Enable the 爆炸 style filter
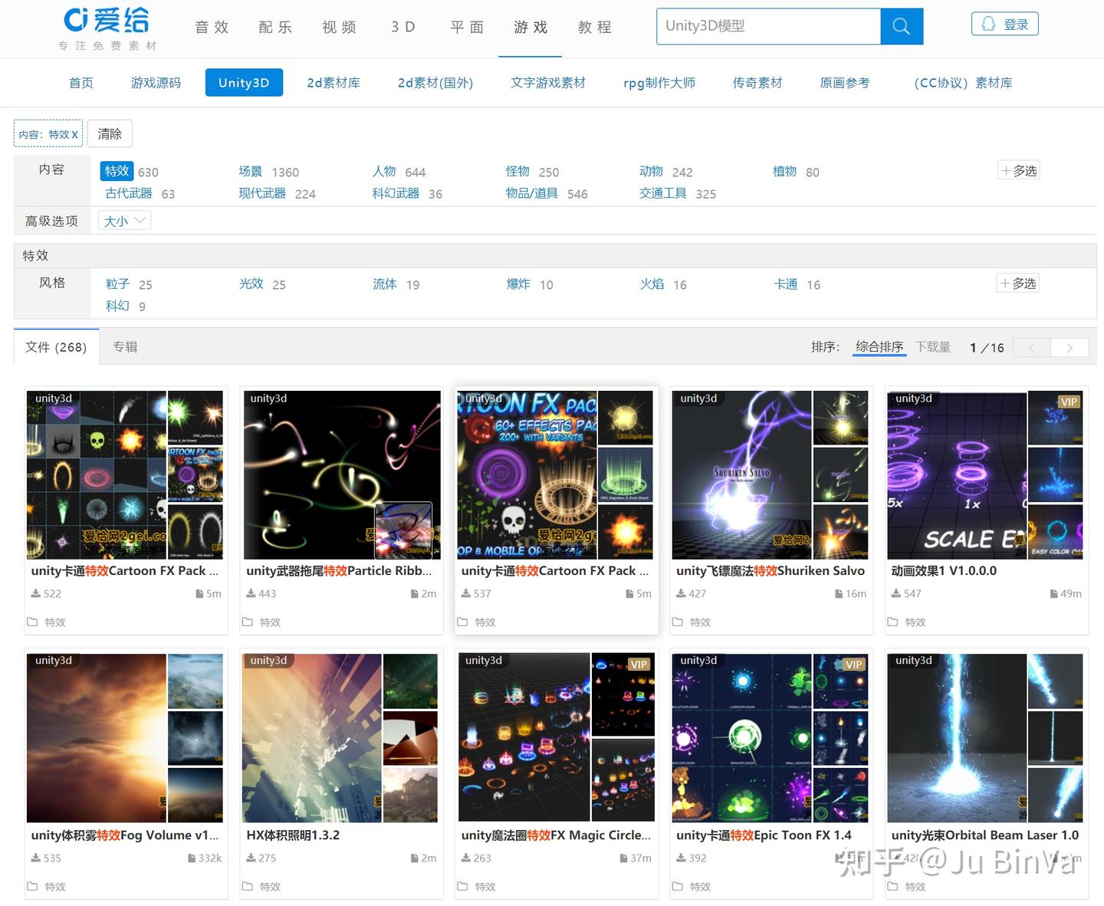Image resolution: width=1104 pixels, height=906 pixels. click(x=518, y=284)
